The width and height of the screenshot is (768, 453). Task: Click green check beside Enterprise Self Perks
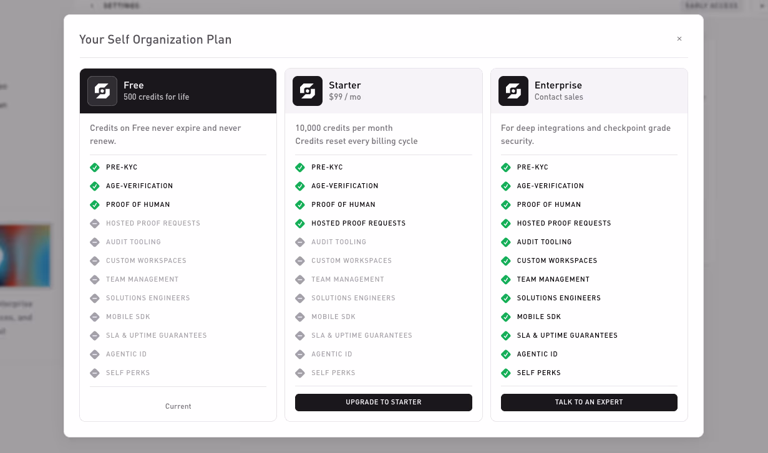(x=506, y=373)
